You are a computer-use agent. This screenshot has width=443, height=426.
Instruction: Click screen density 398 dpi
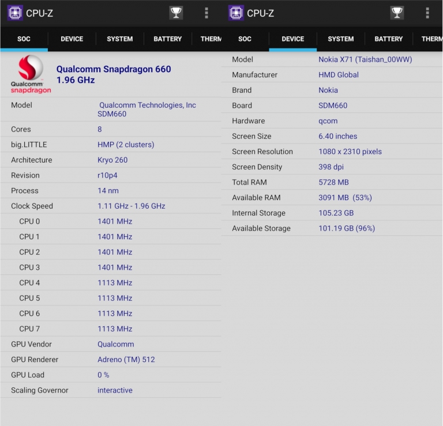(331, 167)
